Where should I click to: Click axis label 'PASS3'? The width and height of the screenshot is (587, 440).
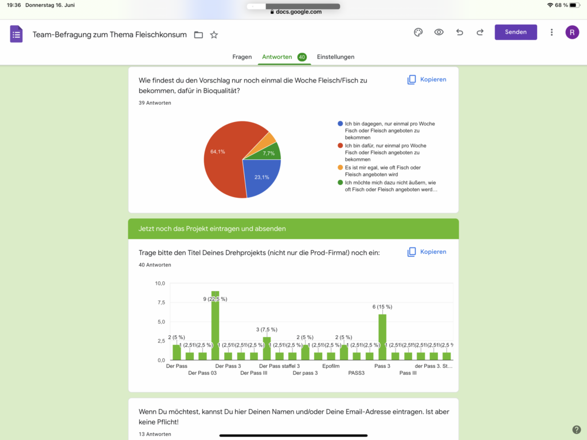[357, 373]
